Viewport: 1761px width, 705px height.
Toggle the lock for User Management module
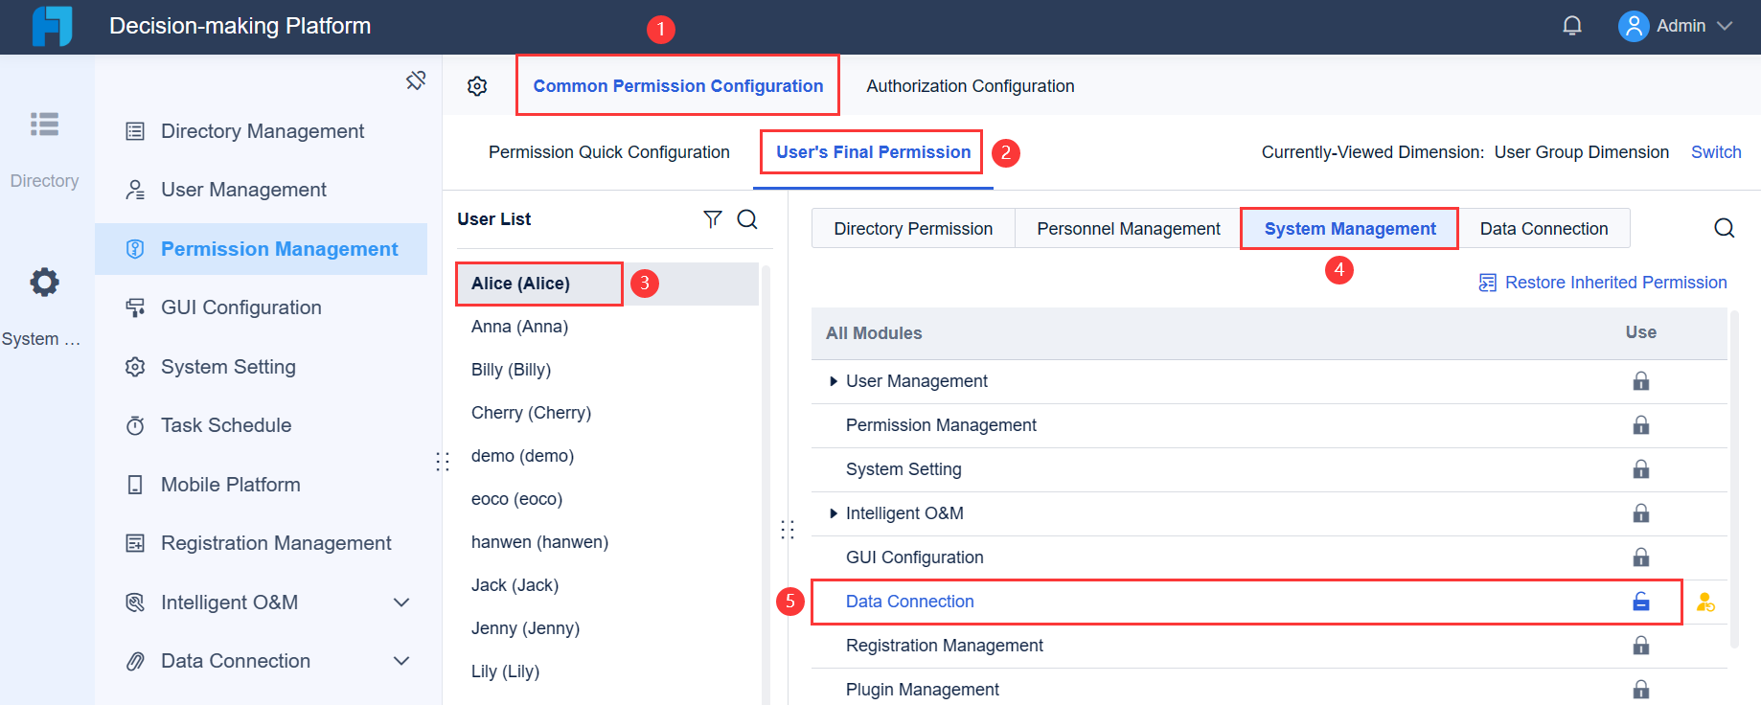point(1640,381)
